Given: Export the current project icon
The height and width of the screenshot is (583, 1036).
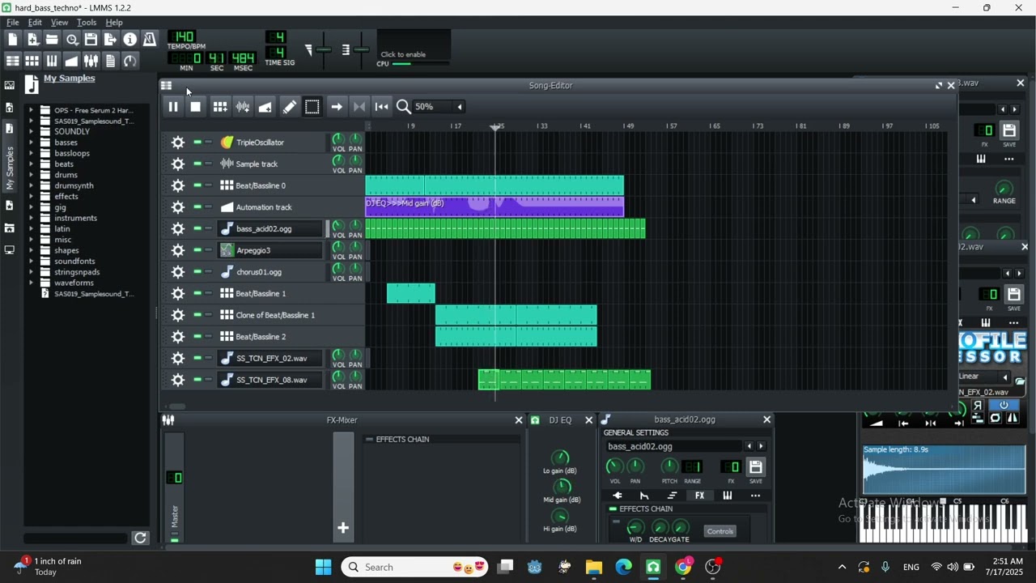Looking at the screenshot, I should [110, 40].
